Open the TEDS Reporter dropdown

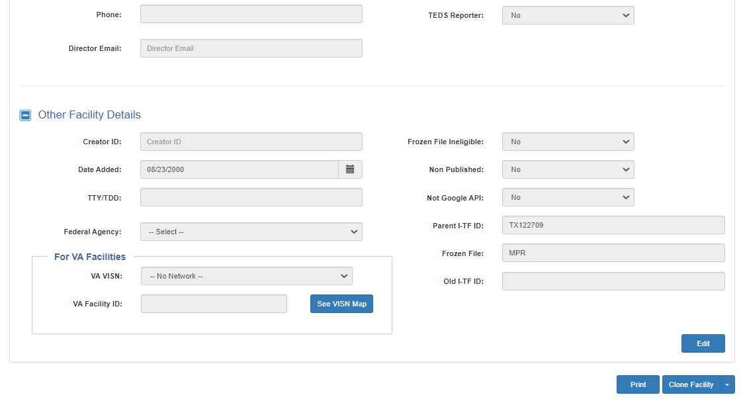(568, 15)
